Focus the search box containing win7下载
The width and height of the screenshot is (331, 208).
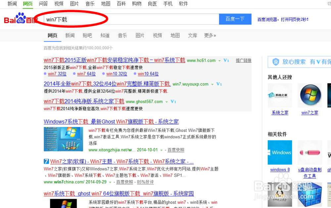pyautogui.click(x=131, y=19)
